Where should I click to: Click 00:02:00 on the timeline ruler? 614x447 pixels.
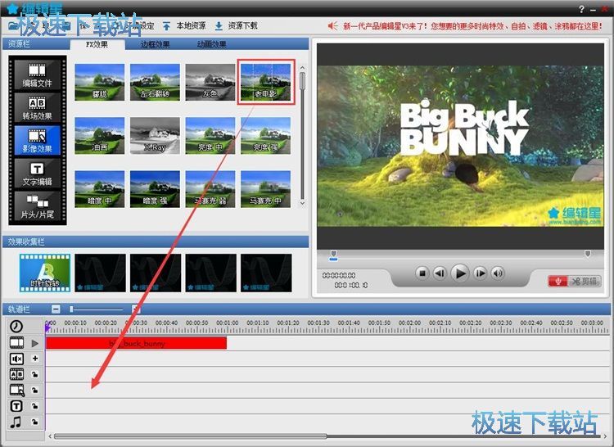[409, 323]
